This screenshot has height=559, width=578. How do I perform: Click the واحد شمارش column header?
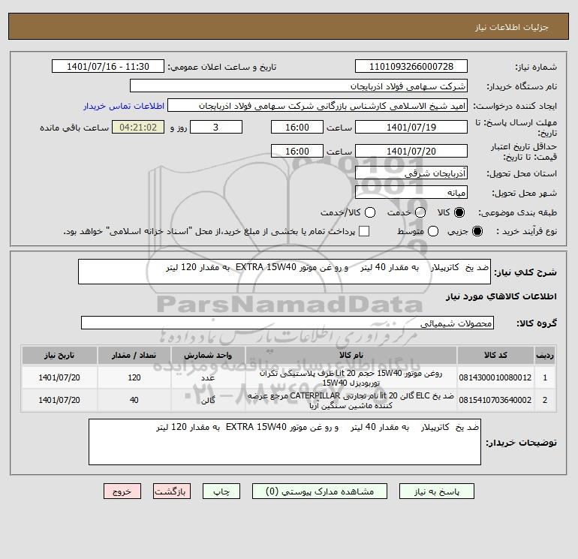tap(208, 355)
